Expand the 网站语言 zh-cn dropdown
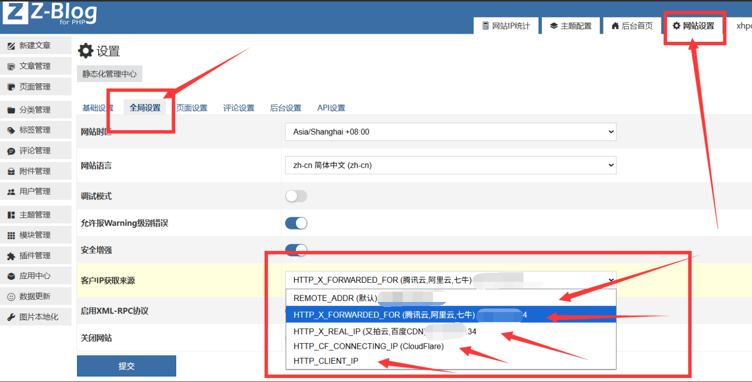This screenshot has width=752, height=382. pyautogui.click(x=450, y=165)
